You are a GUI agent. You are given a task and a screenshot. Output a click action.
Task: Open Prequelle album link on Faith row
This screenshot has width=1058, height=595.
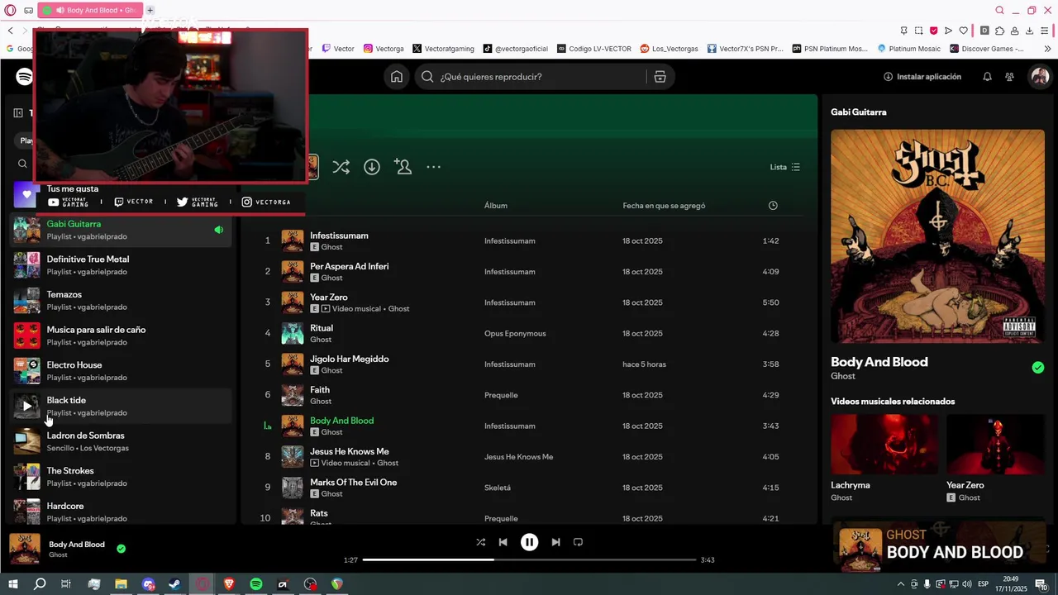point(501,395)
